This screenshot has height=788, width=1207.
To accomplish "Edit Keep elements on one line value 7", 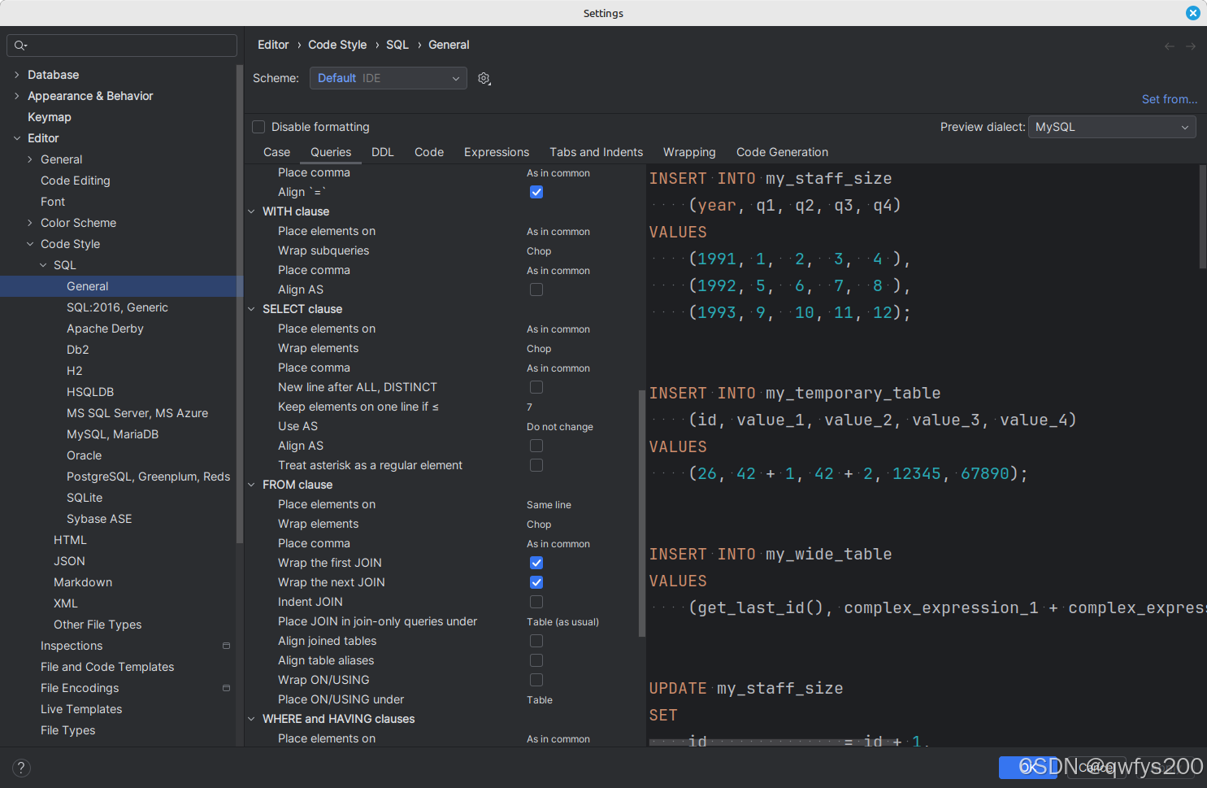I will (529, 407).
